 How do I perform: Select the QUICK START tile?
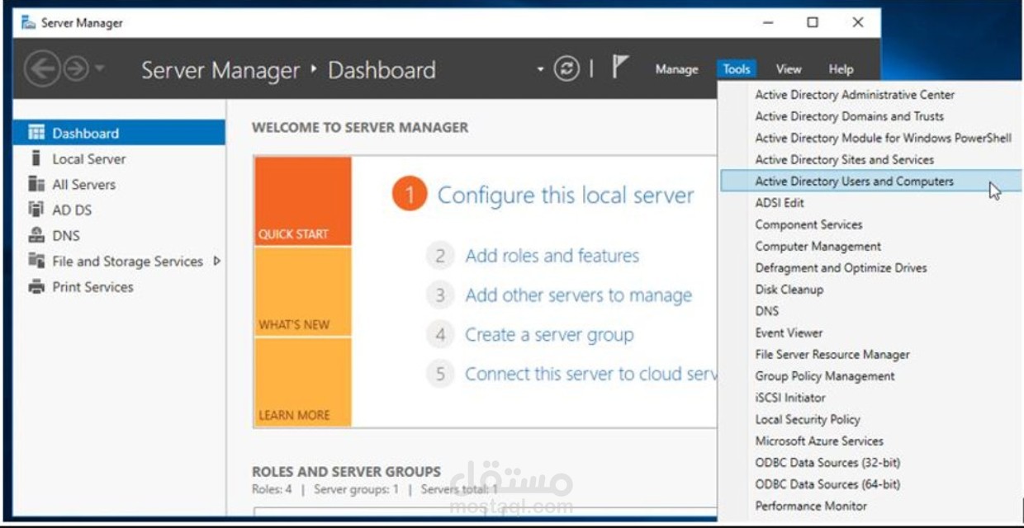coord(303,200)
